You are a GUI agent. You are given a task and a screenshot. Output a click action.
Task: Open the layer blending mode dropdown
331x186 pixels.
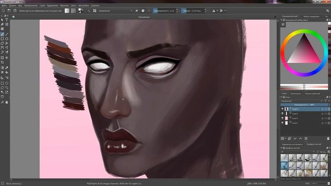302,101
